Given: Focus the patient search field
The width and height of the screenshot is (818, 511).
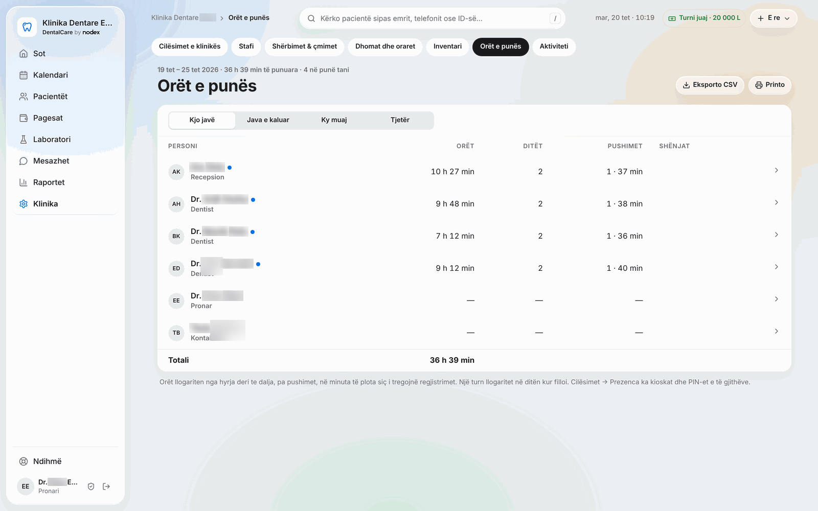Looking at the screenshot, I should pyautogui.click(x=433, y=18).
